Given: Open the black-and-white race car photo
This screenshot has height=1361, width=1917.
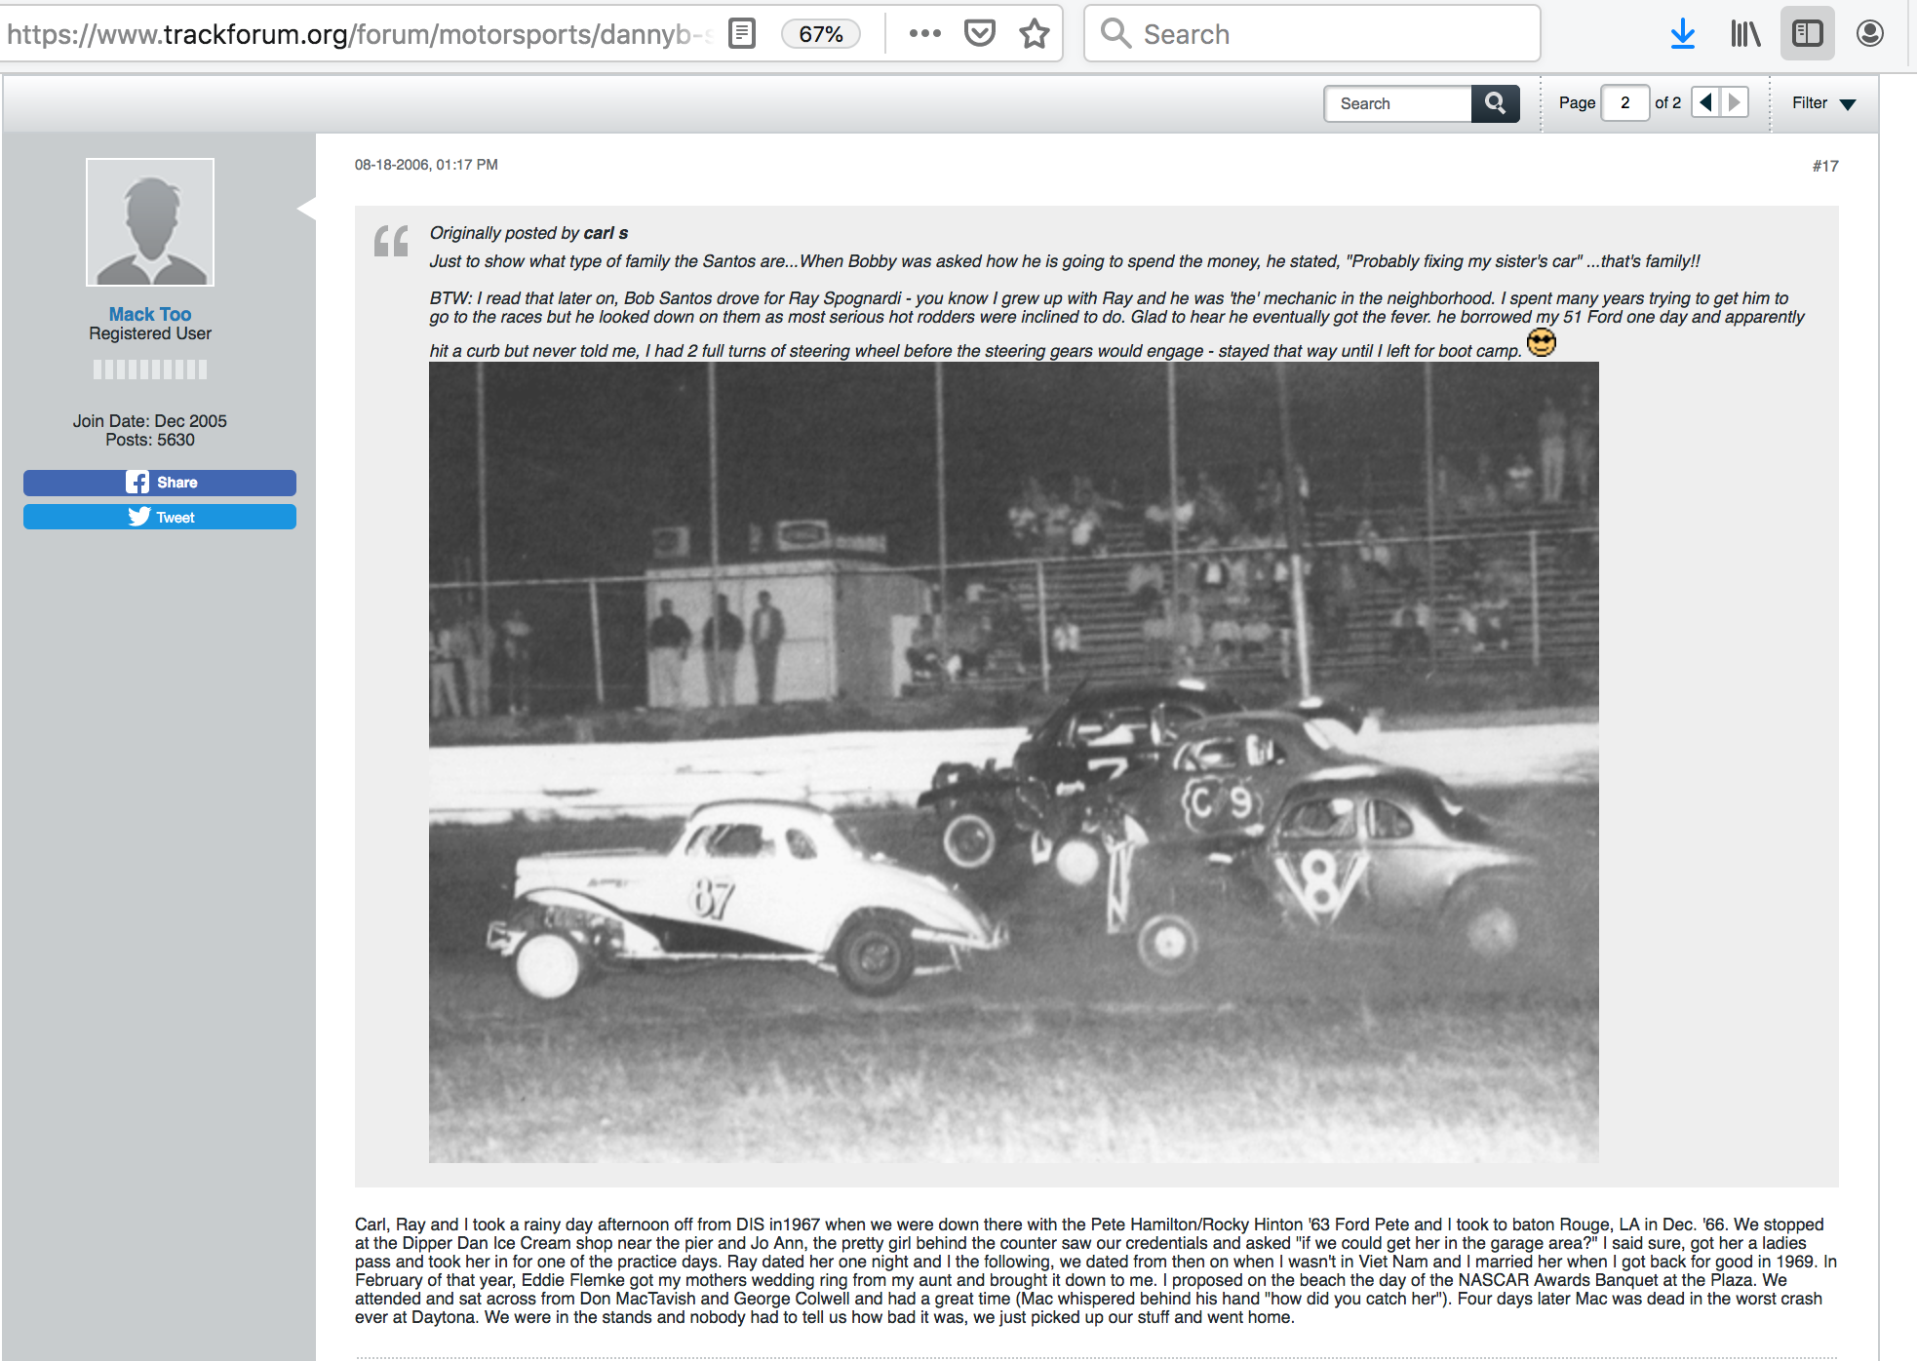Looking at the screenshot, I should click(x=1013, y=761).
